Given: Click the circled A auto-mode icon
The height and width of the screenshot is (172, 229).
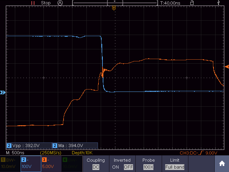Looking at the screenshot, I should pyautogui.click(x=60, y=3).
